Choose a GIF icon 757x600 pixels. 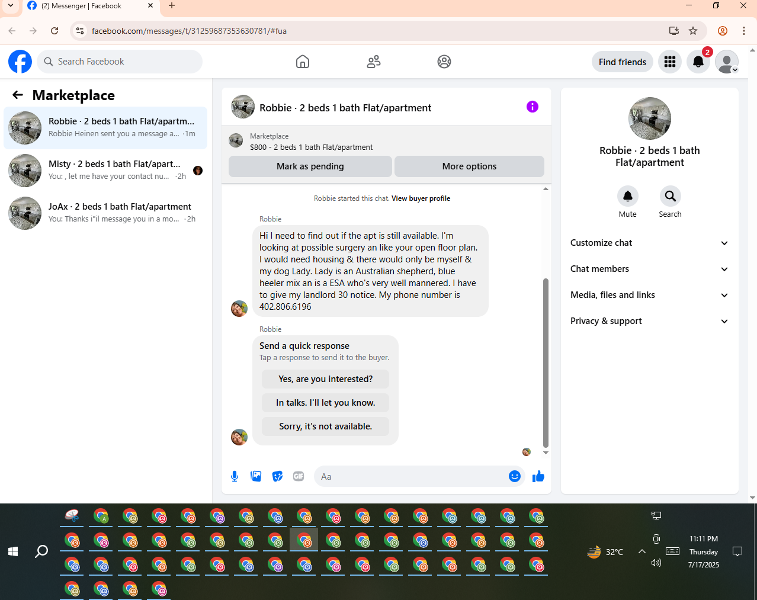[x=299, y=476]
